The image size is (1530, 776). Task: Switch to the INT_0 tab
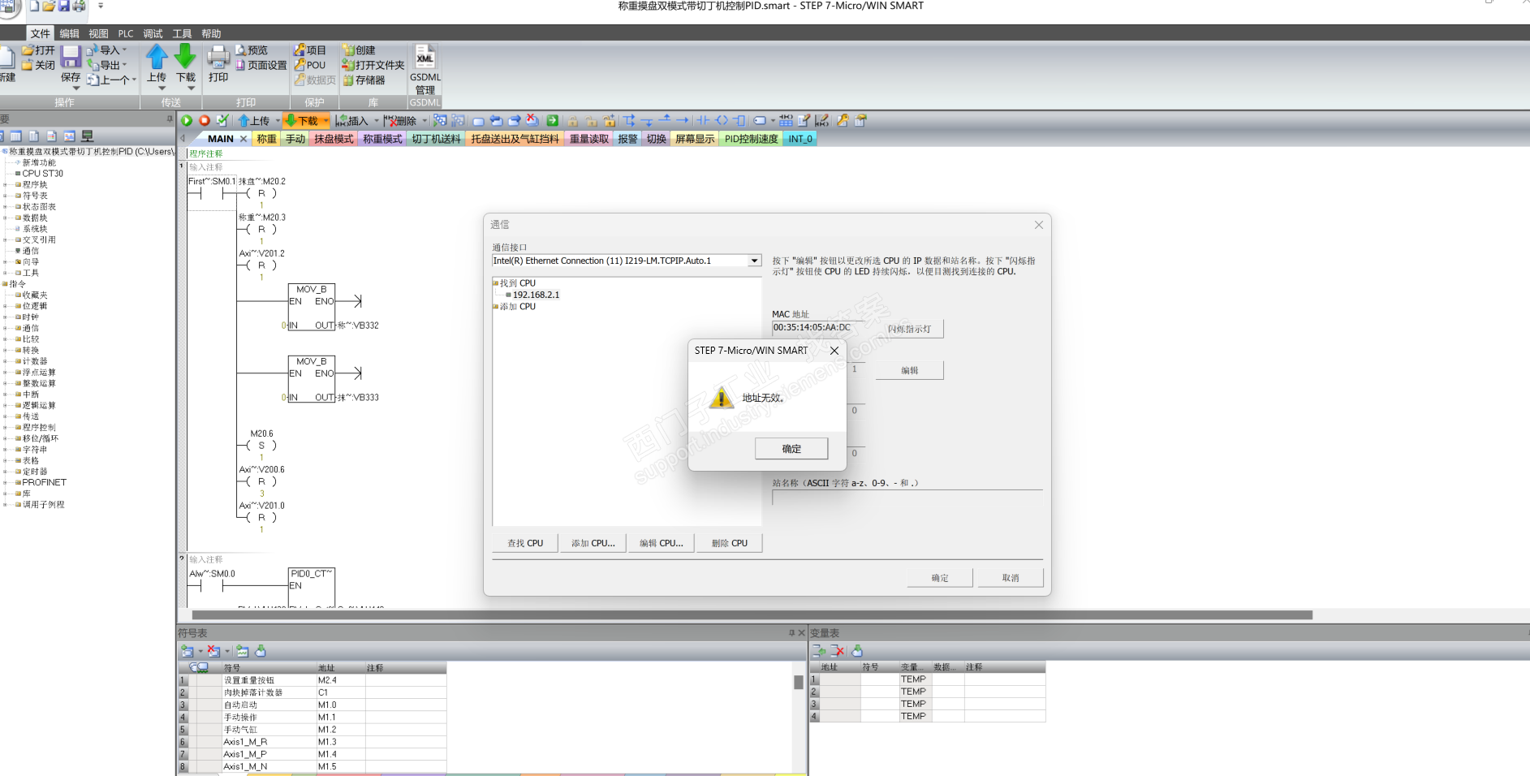pyautogui.click(x=800, y=139)
